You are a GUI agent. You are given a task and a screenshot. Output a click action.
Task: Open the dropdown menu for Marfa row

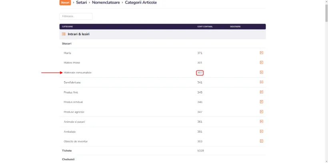261,53
